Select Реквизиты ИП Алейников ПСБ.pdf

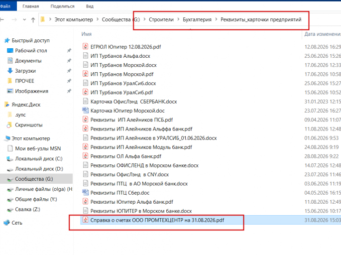point(131,120)
